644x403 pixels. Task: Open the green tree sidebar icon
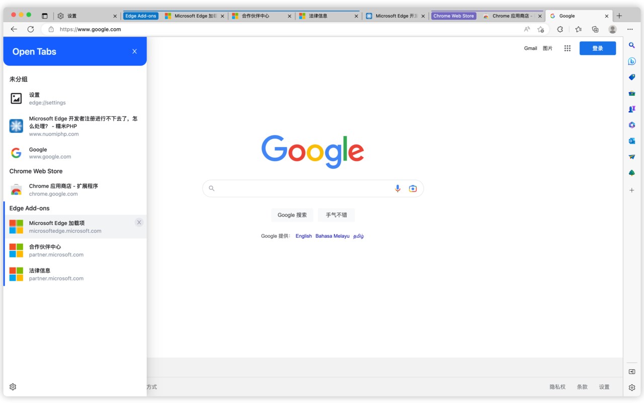point(632,173)
